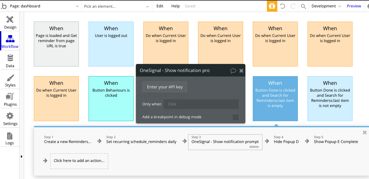Open the Logs section
This screenshot has height=179, width=369.
coord(10,138)
